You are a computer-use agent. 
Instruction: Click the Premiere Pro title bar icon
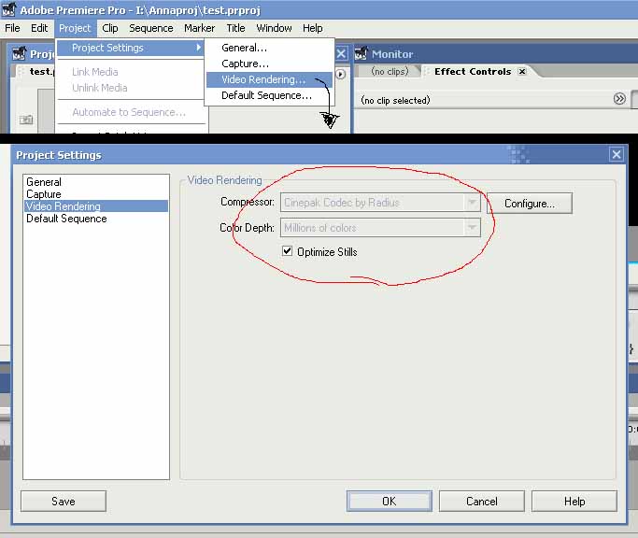point(9,9)
